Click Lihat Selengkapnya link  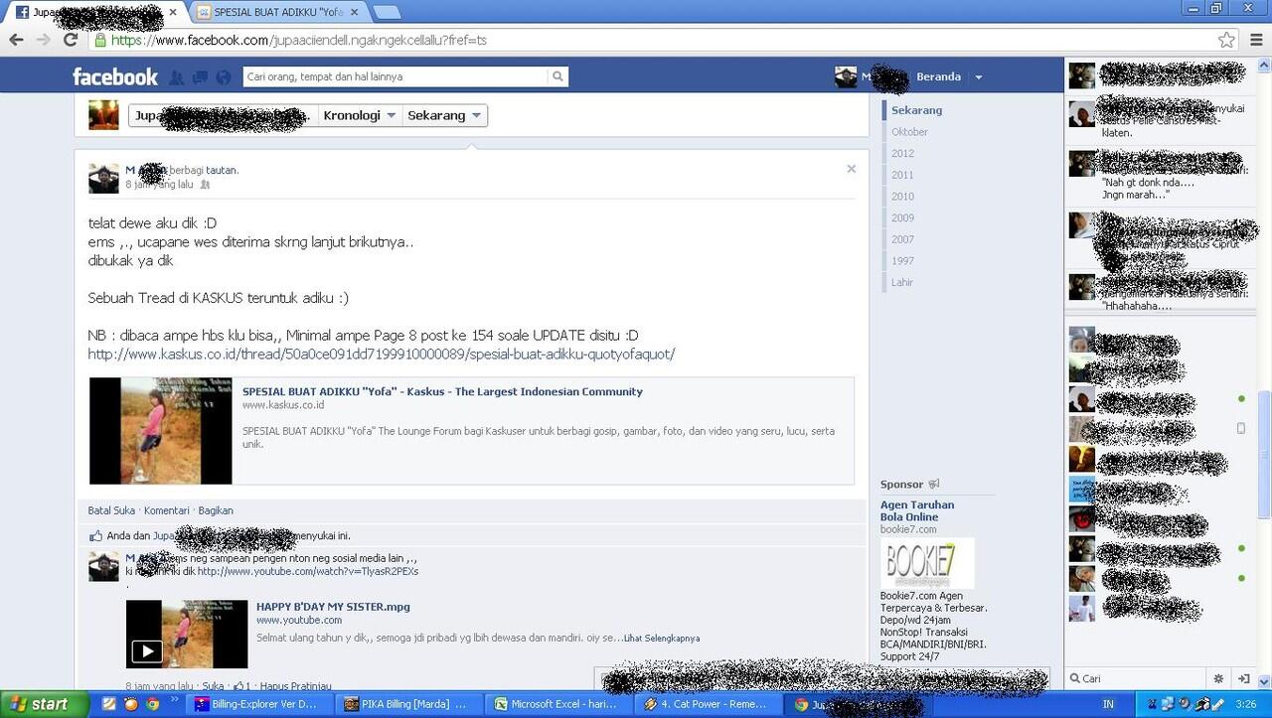[x=662, y=639]
